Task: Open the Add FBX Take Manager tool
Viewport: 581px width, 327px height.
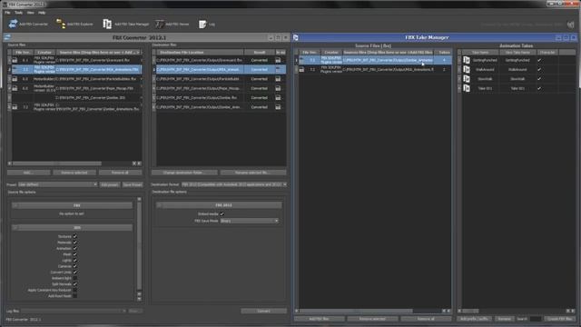Action: (x=125, y=25)
